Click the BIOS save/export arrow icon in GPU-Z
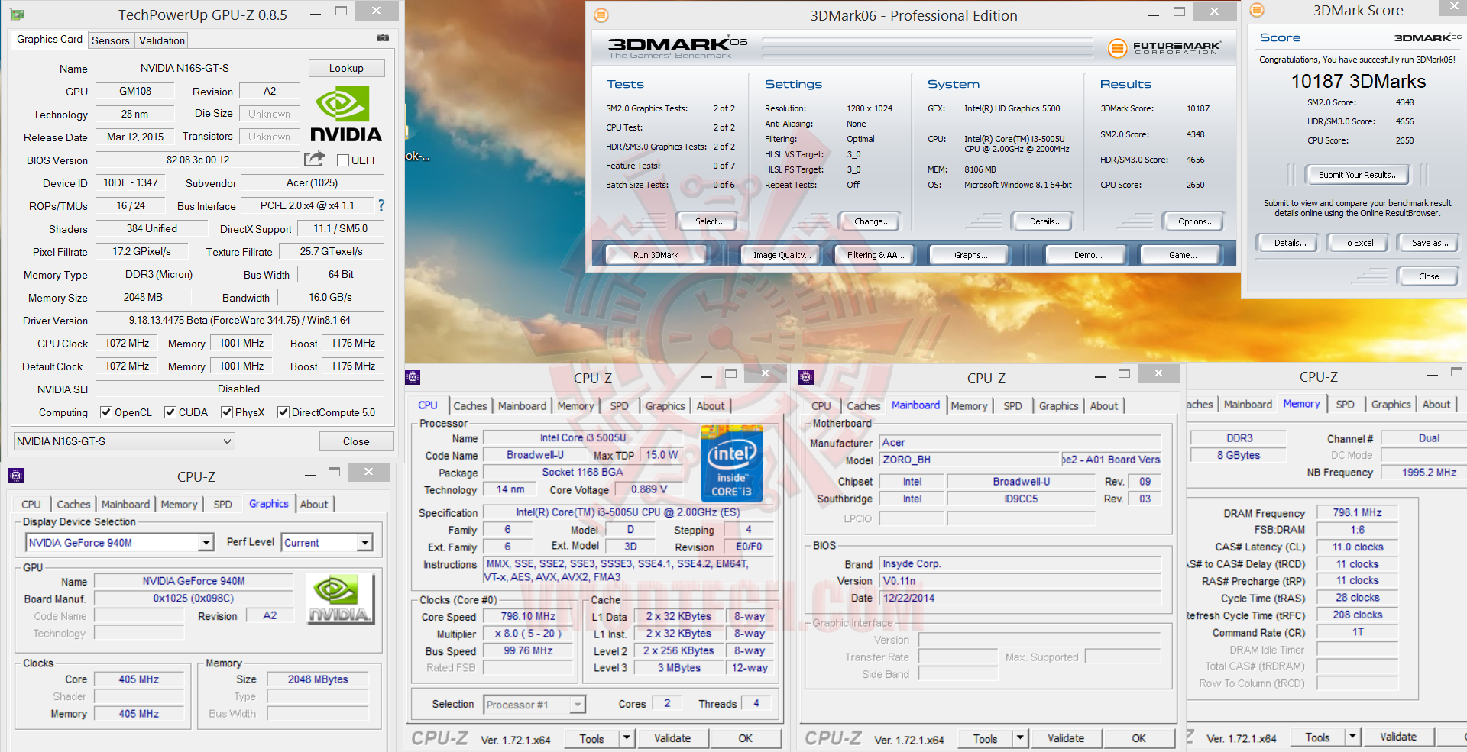This screenshot has width=1467, height=752. (x=314, y=159)
